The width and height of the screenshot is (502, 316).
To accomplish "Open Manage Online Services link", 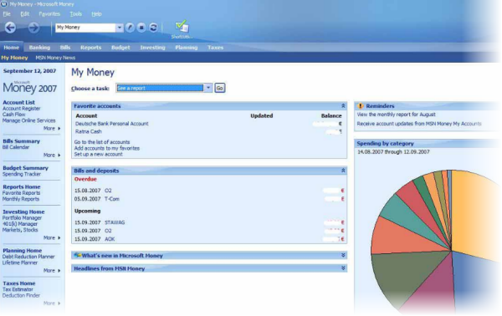I will tap(28, 120).
